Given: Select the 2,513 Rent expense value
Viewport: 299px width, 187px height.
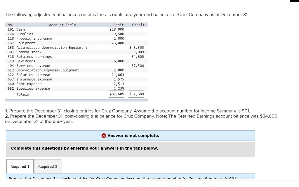Looking at the screenshot, I should tap(119, 84).
